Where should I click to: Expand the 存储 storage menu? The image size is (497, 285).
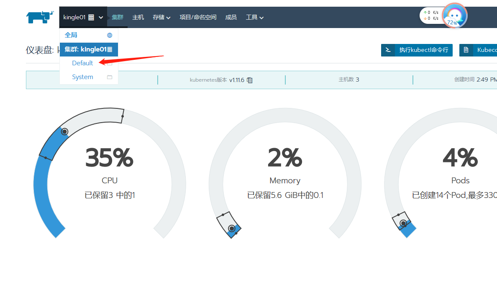(161, 17)
